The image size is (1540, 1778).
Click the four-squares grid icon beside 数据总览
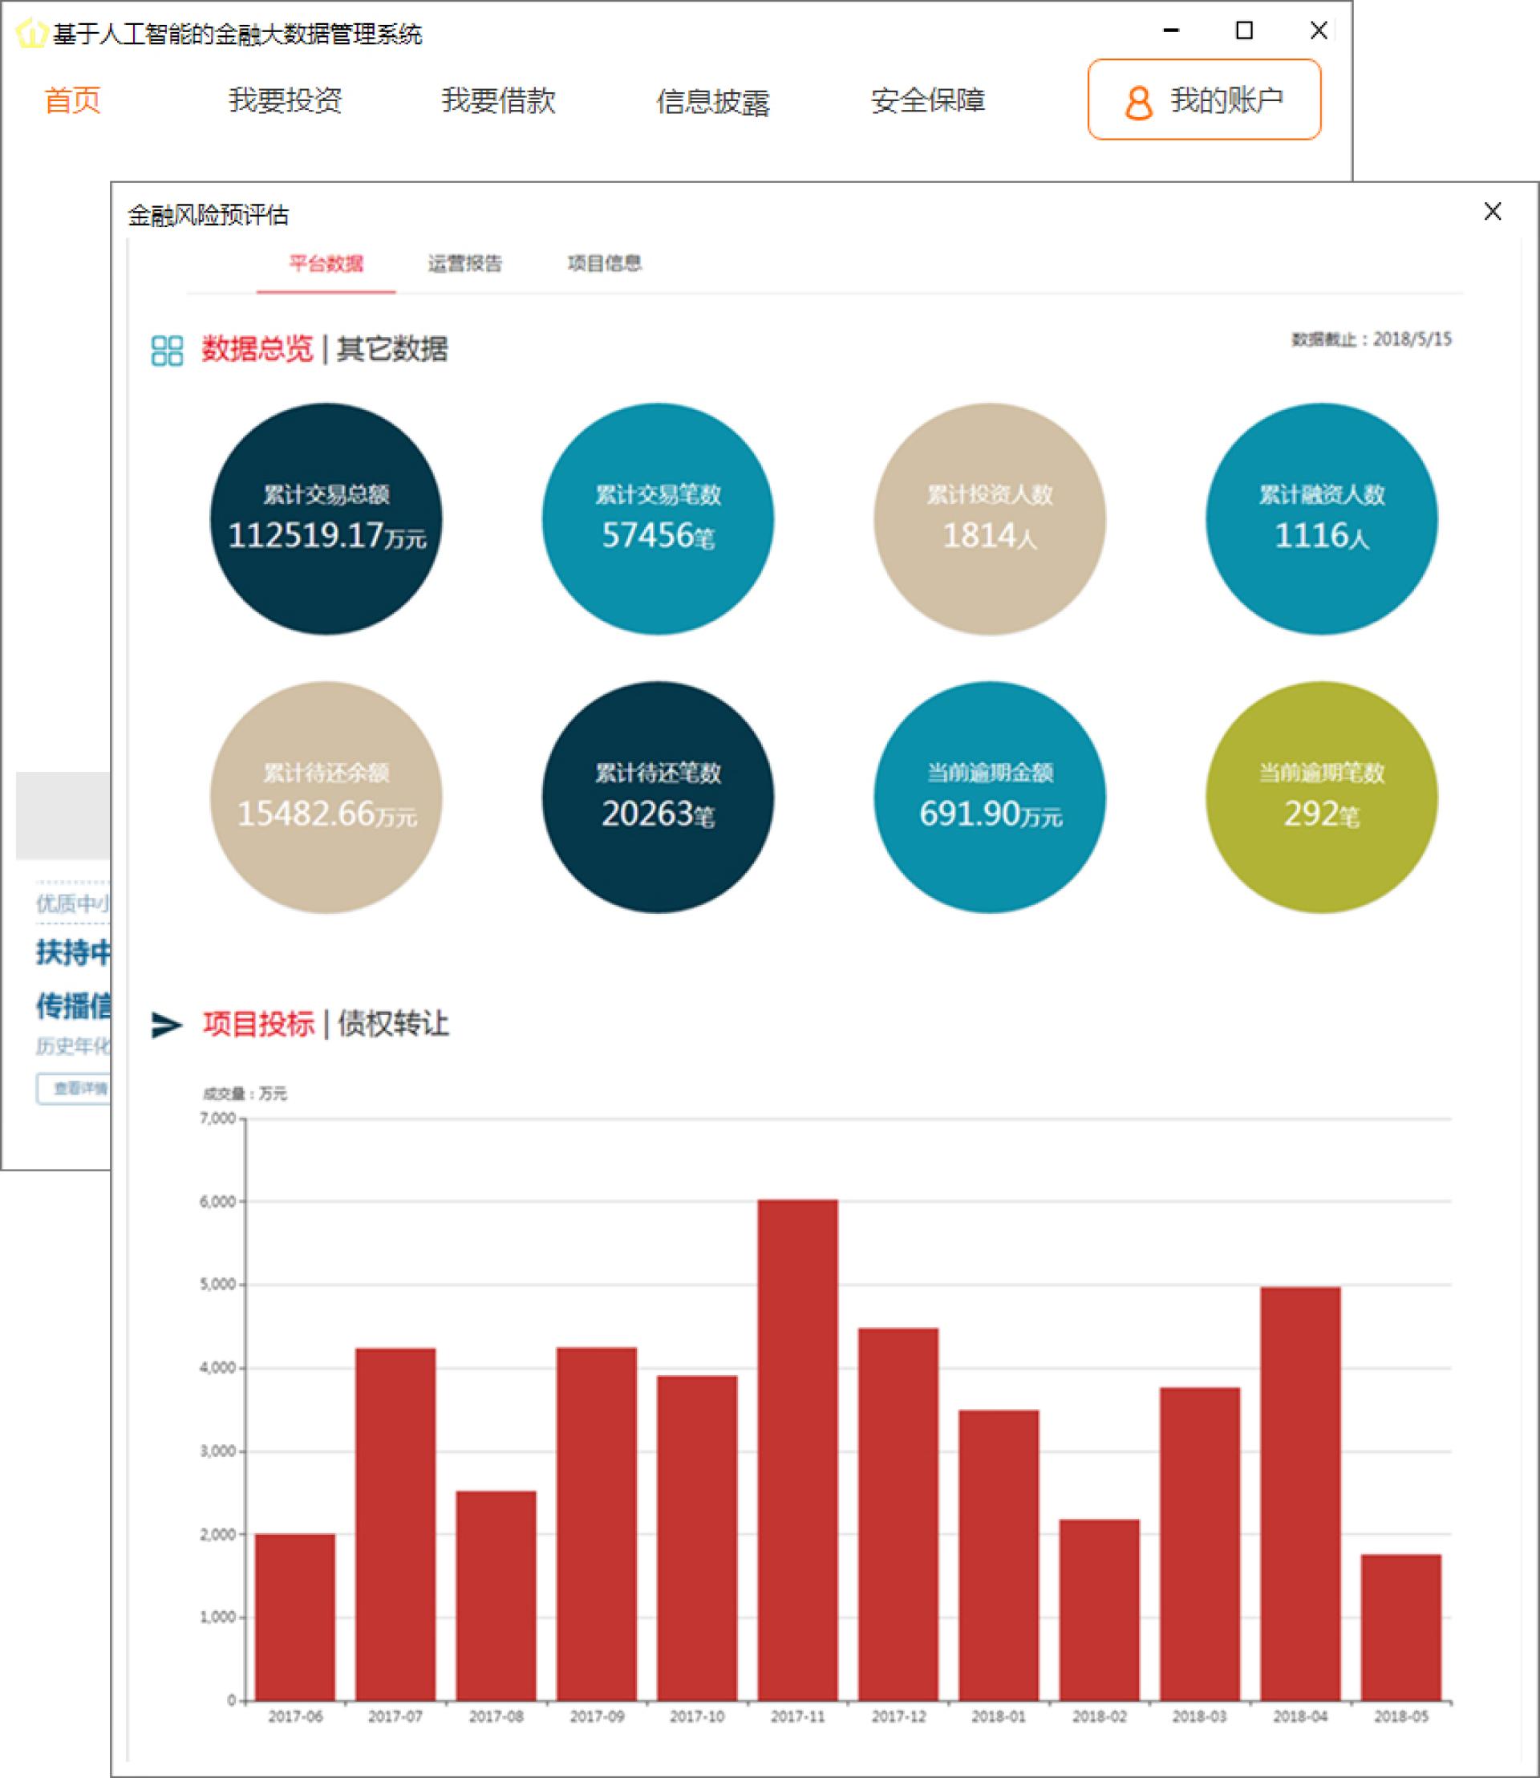point(167,350)
